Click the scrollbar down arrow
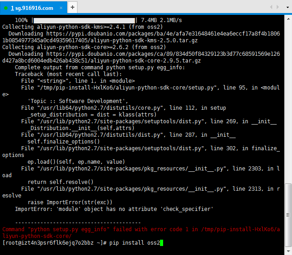 (288, 252)
